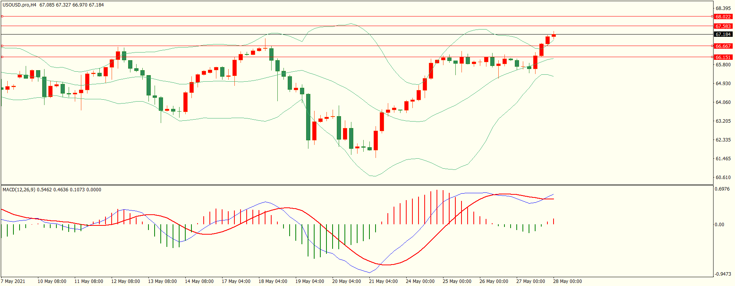This screenshot has width=735, height=286.
Task: Select left handle of 66.151 horizontal line
Action: [x=2, y=57]
